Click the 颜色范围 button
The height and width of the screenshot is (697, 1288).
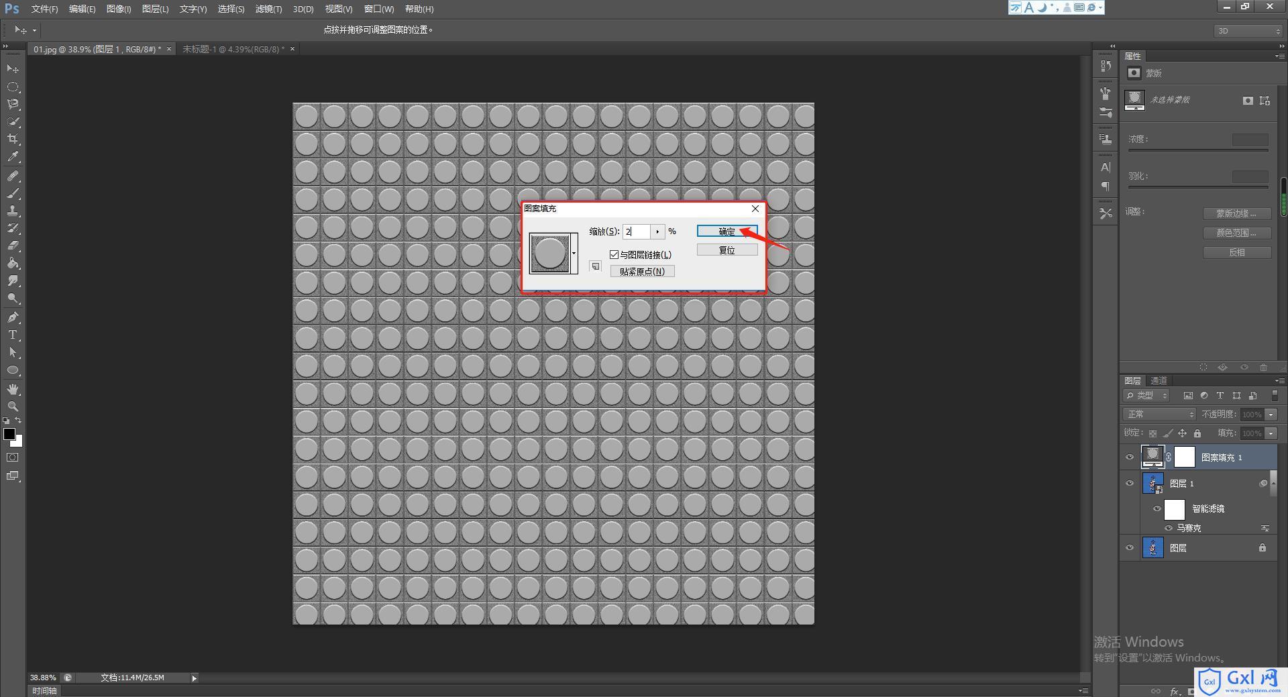[1236, 233]
